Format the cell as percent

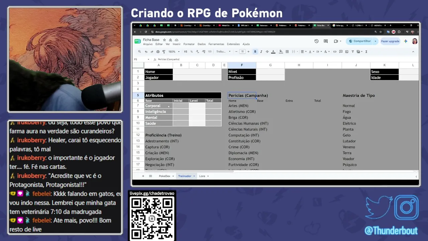pos(192,52)
